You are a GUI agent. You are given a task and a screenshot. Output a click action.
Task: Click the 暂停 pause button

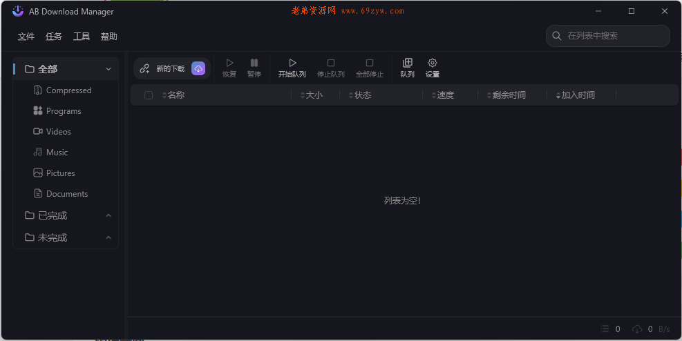[254, 68]
